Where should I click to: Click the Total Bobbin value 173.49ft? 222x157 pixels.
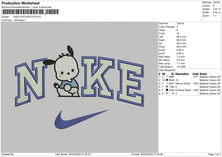[181, 67]
